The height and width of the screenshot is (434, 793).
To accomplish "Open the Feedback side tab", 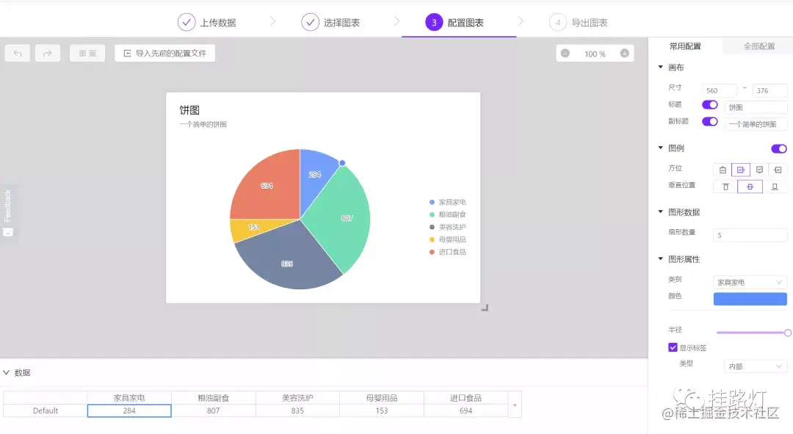I will click(x=7, y=214).
